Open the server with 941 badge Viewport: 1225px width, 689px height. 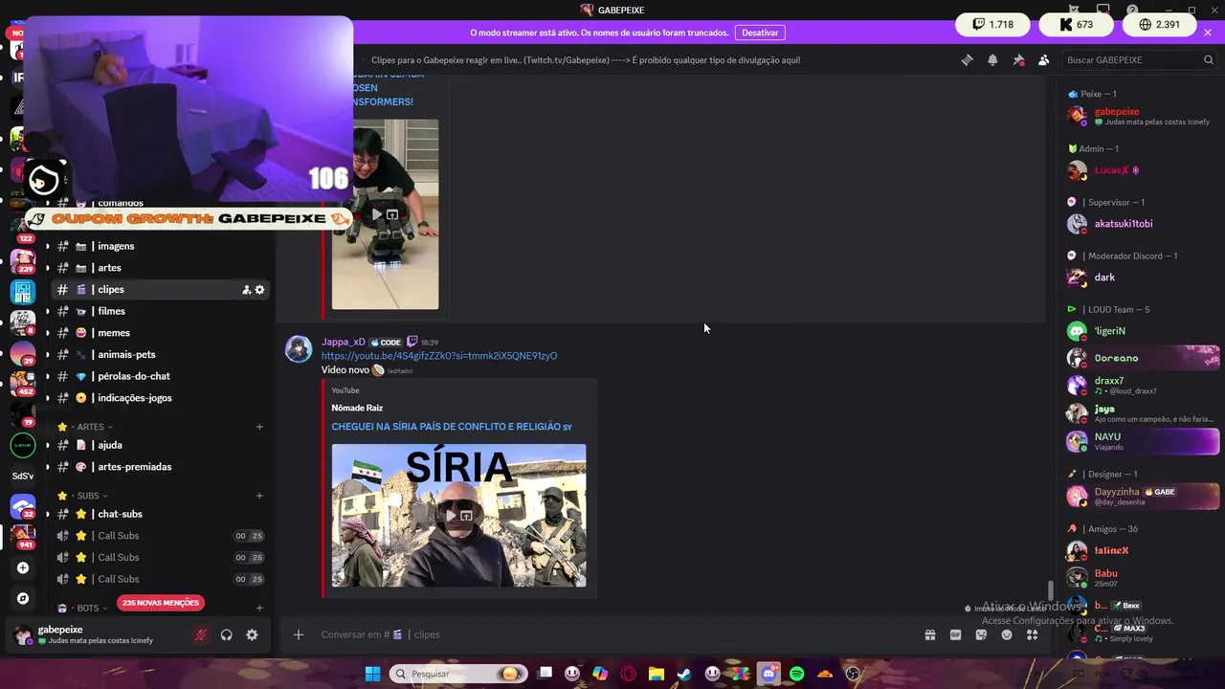tap(23, 536)
